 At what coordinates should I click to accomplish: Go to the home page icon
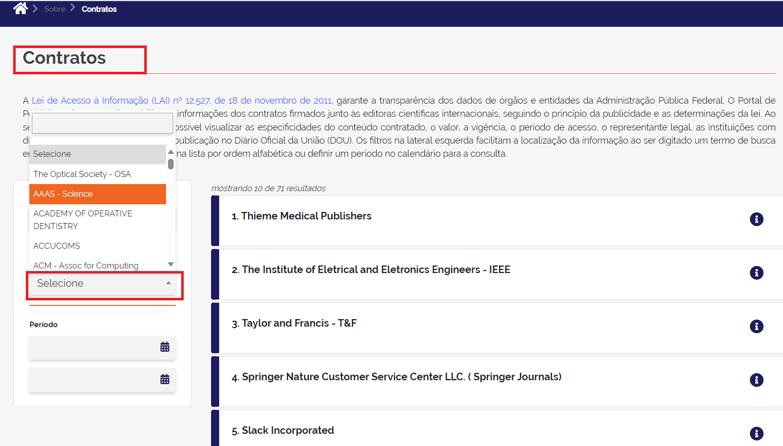click(x=20, y=8)
